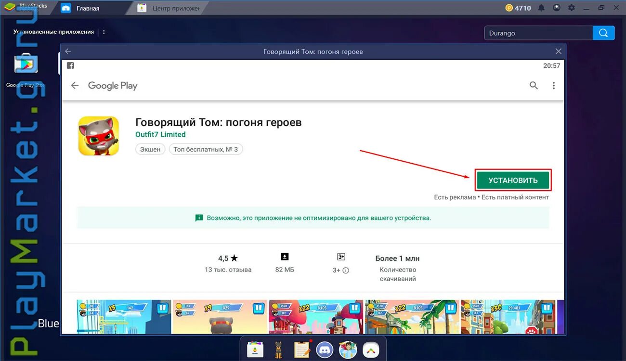Select the Экшен category chip

(150, 149)
